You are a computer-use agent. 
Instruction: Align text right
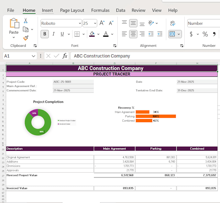142,34
